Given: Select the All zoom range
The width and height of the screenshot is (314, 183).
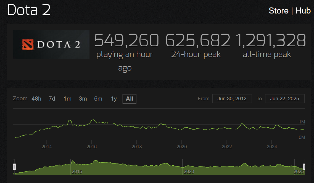Looking at the screenshot, I should (129, 99).
